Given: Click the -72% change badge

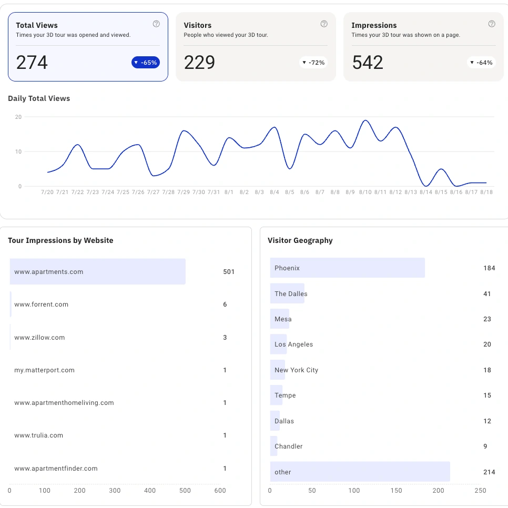Looking at the screenshot, I should click(x=313, y=63).
